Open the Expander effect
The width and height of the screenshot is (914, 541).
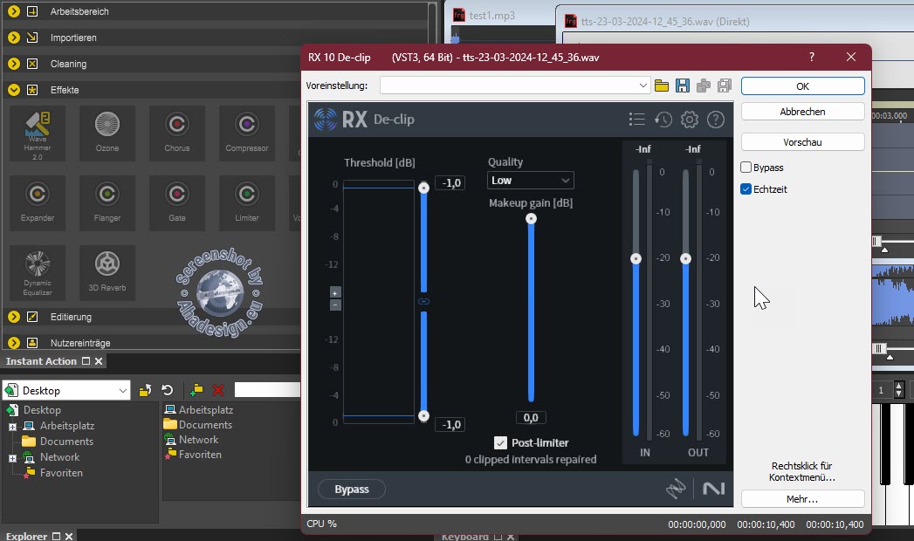[38, 203]
